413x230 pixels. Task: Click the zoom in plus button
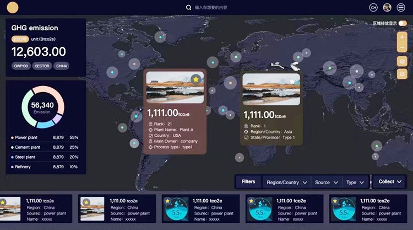[x=402, y=38]
